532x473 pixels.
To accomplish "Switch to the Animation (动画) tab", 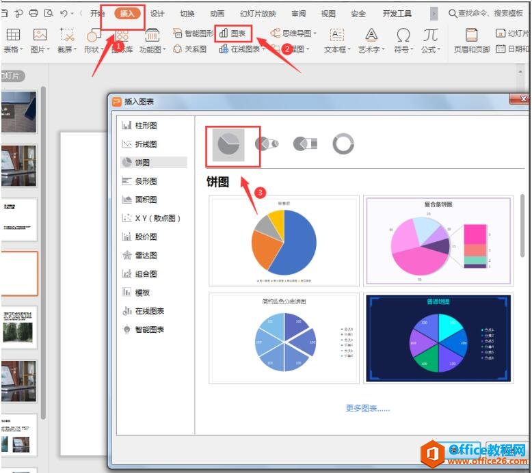I will point(217,14).
